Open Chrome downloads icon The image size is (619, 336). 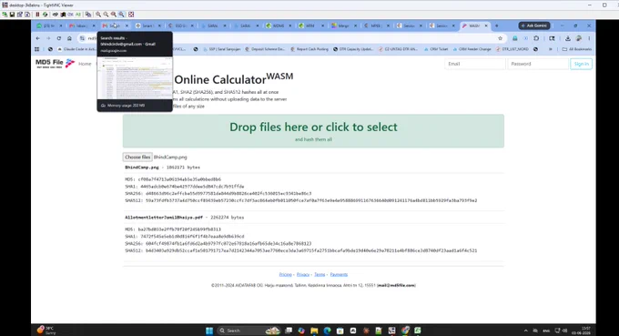coord(568,38)
